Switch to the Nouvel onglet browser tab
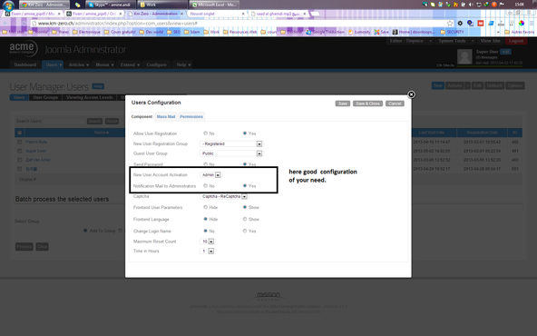The width and height of the screenshot is (537, 336). (216, 14)
